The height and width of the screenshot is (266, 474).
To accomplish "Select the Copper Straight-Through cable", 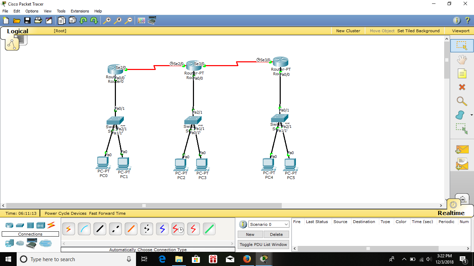I will point(100,229).
